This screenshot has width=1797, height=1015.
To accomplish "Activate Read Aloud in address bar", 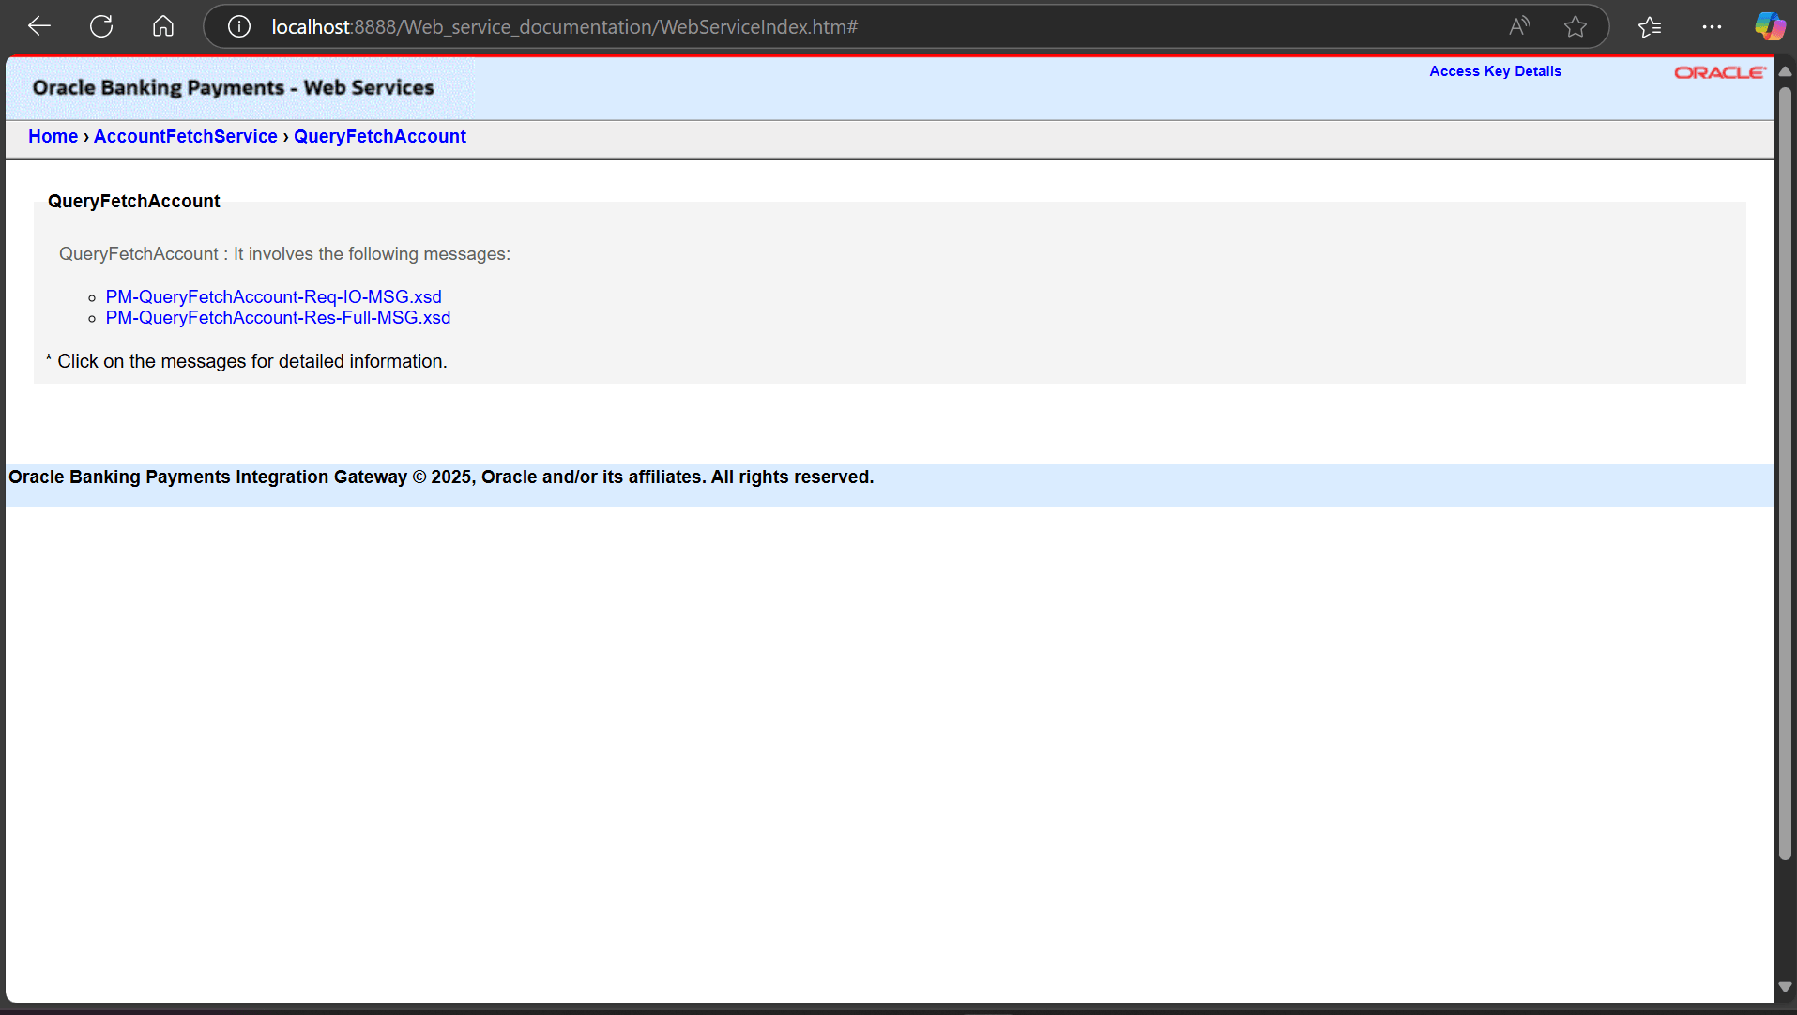I will pos(1519,26).
